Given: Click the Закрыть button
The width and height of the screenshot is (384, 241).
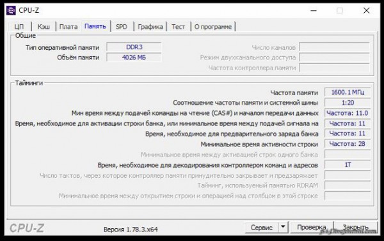Looking at the screenshot, I should [355, 228].
